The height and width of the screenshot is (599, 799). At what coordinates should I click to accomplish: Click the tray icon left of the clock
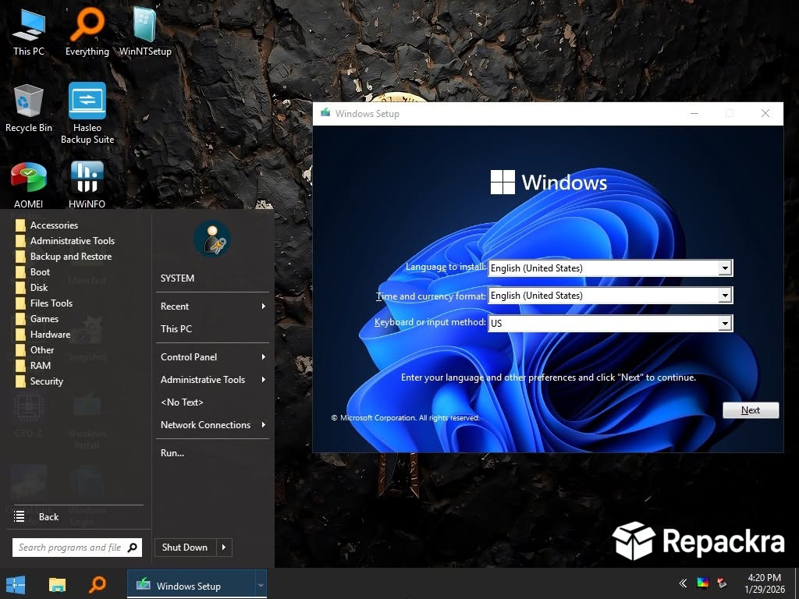(722, 583)
